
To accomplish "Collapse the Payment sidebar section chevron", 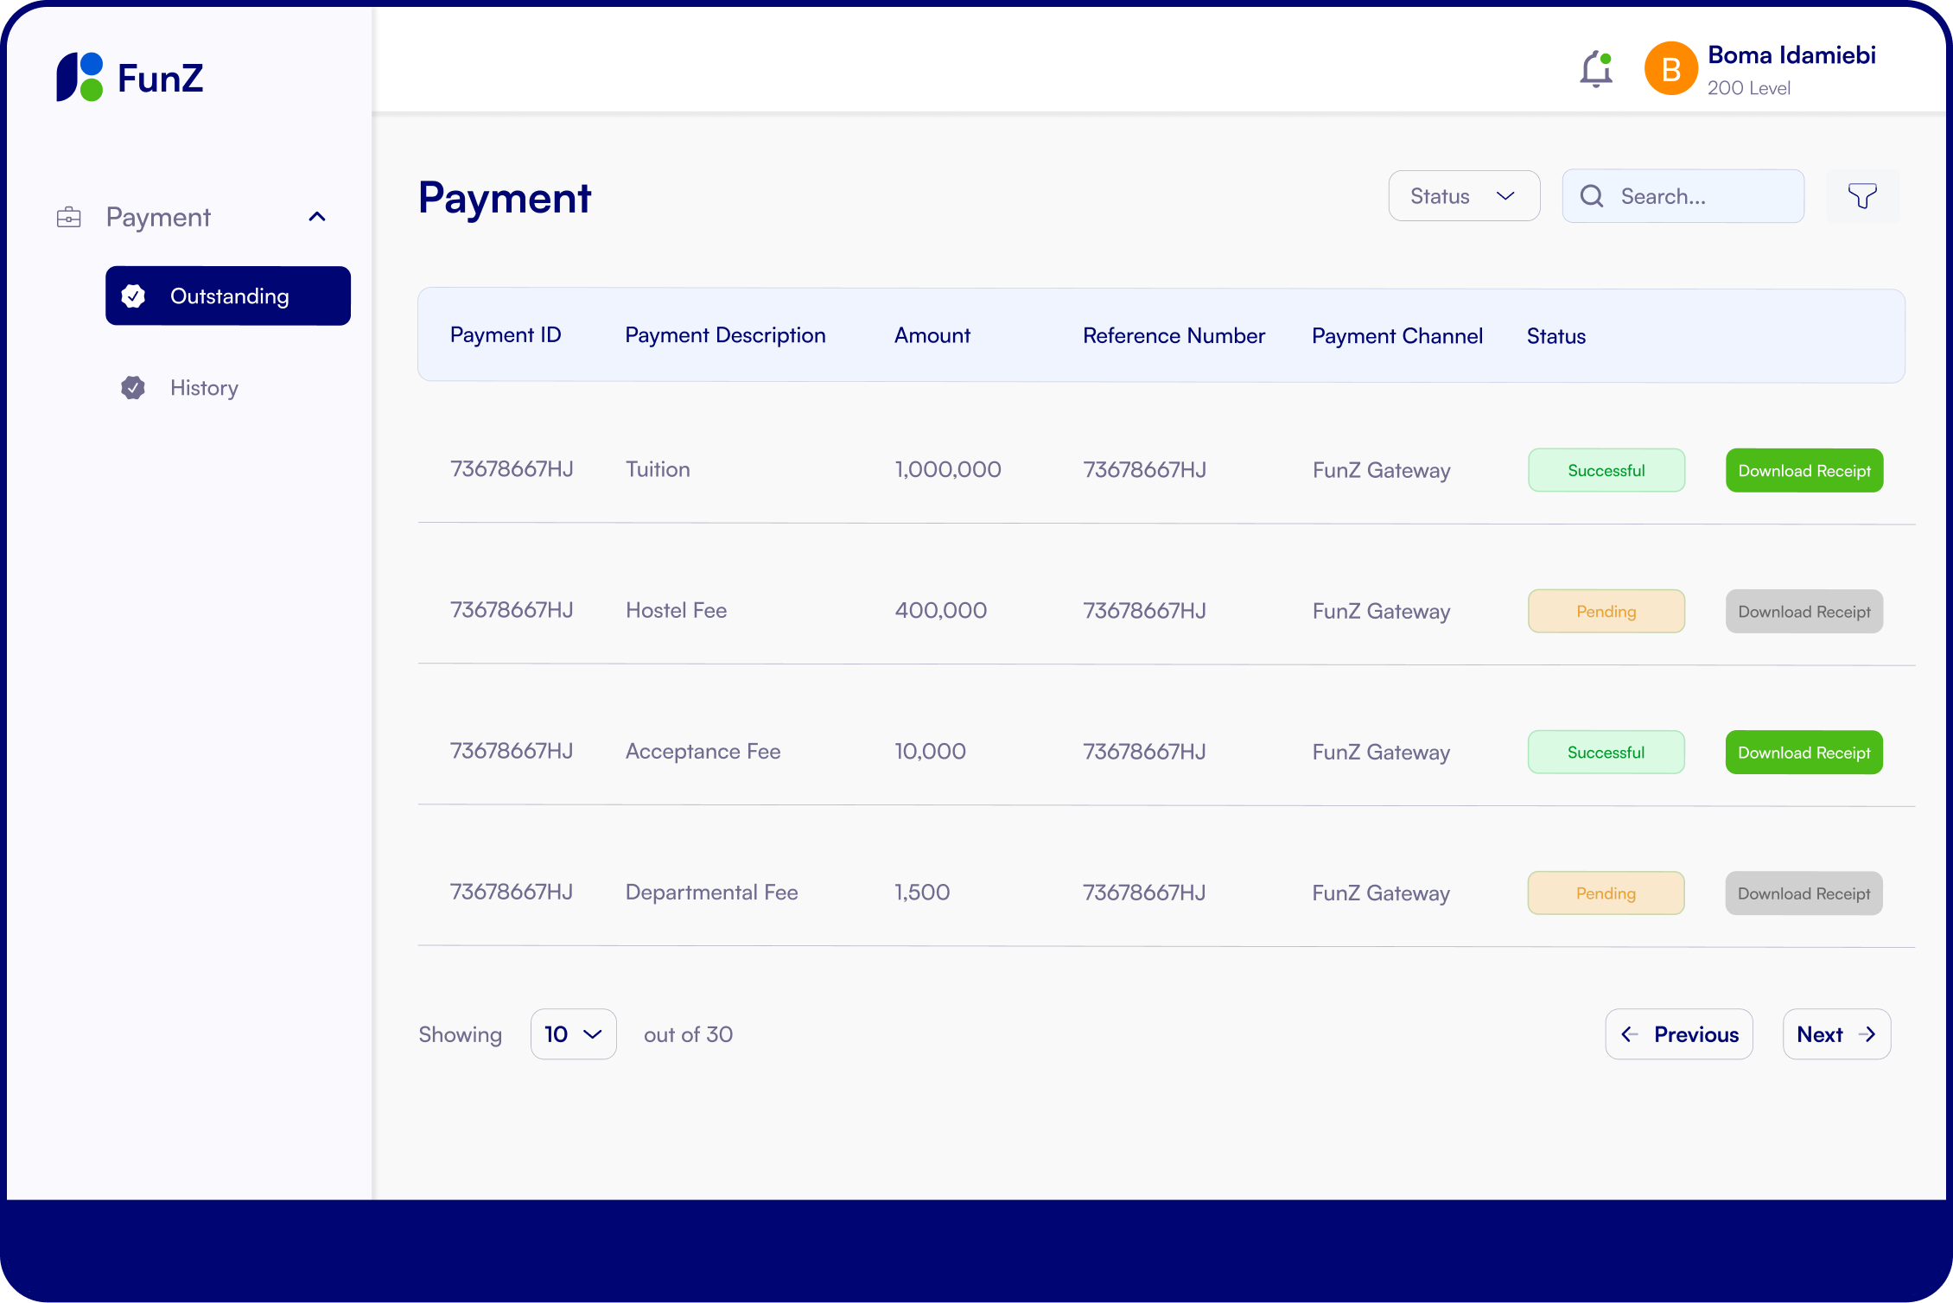I will 317,217.
